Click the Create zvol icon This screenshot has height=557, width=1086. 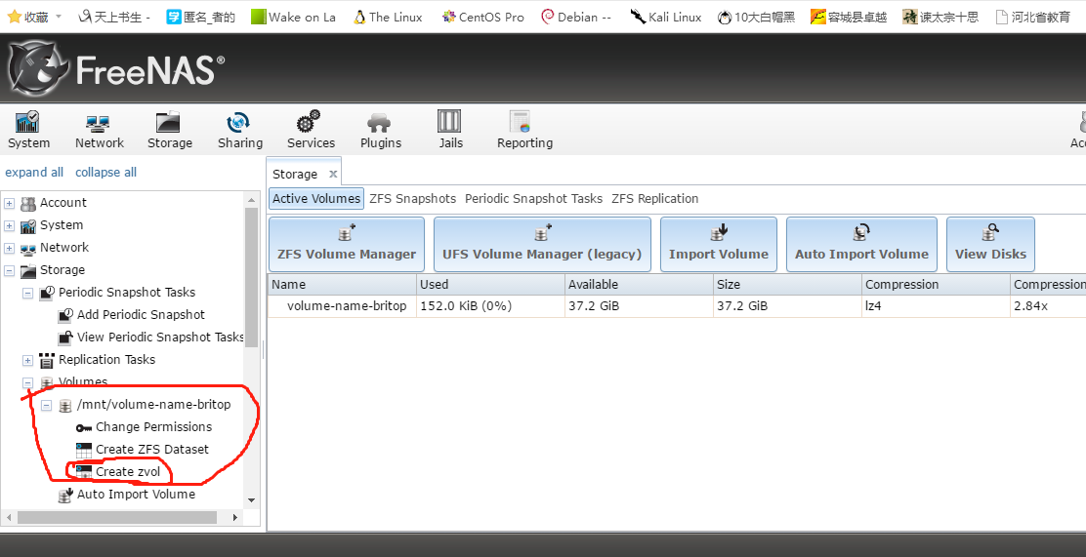[x=85, y=472]
